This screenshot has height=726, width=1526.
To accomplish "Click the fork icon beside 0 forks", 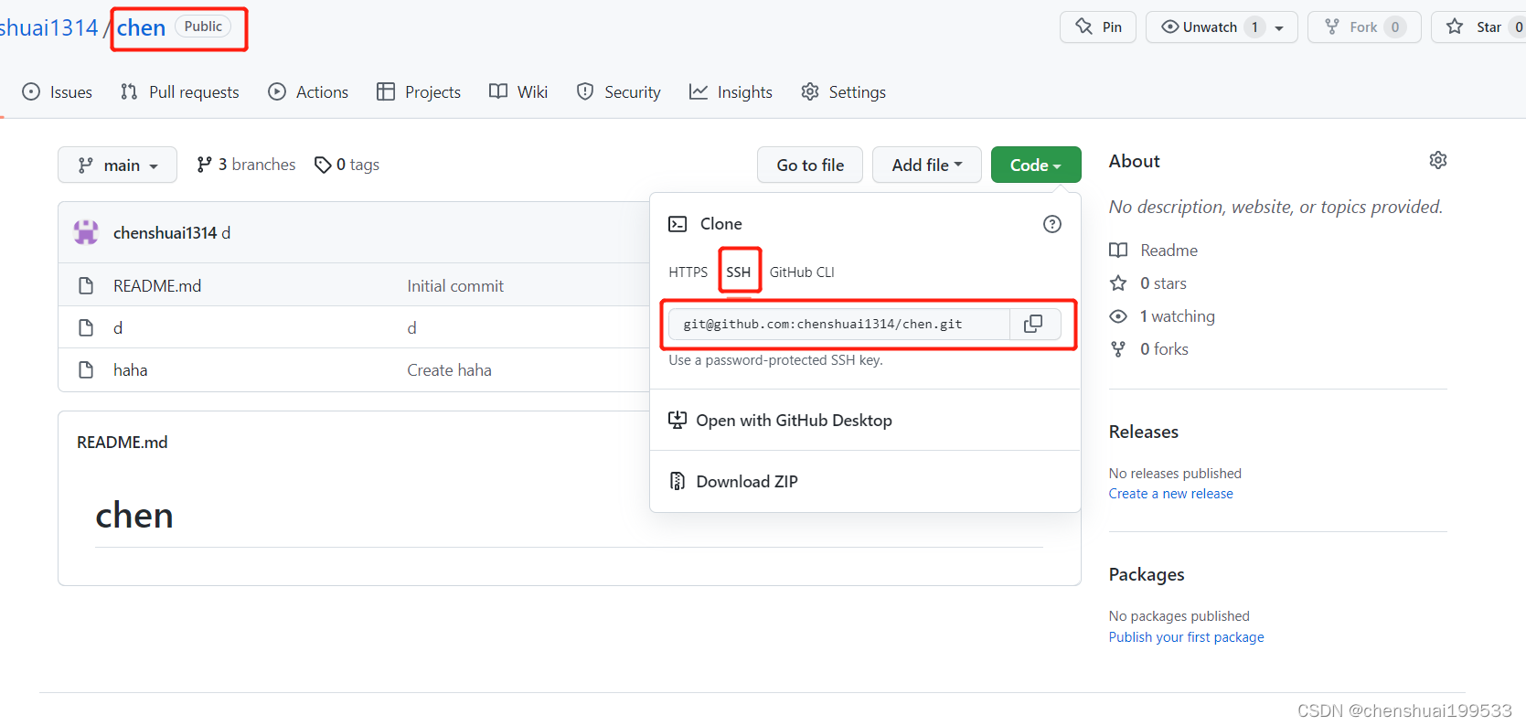I will coord(1118,349).
